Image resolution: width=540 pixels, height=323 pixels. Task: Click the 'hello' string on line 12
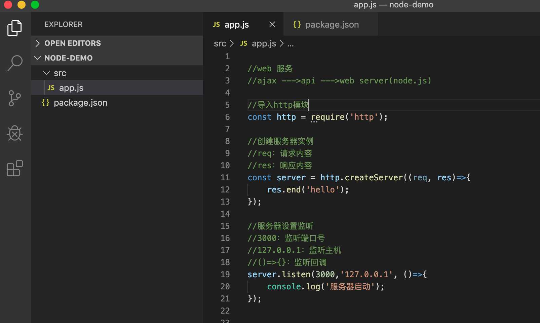[323, 189]
